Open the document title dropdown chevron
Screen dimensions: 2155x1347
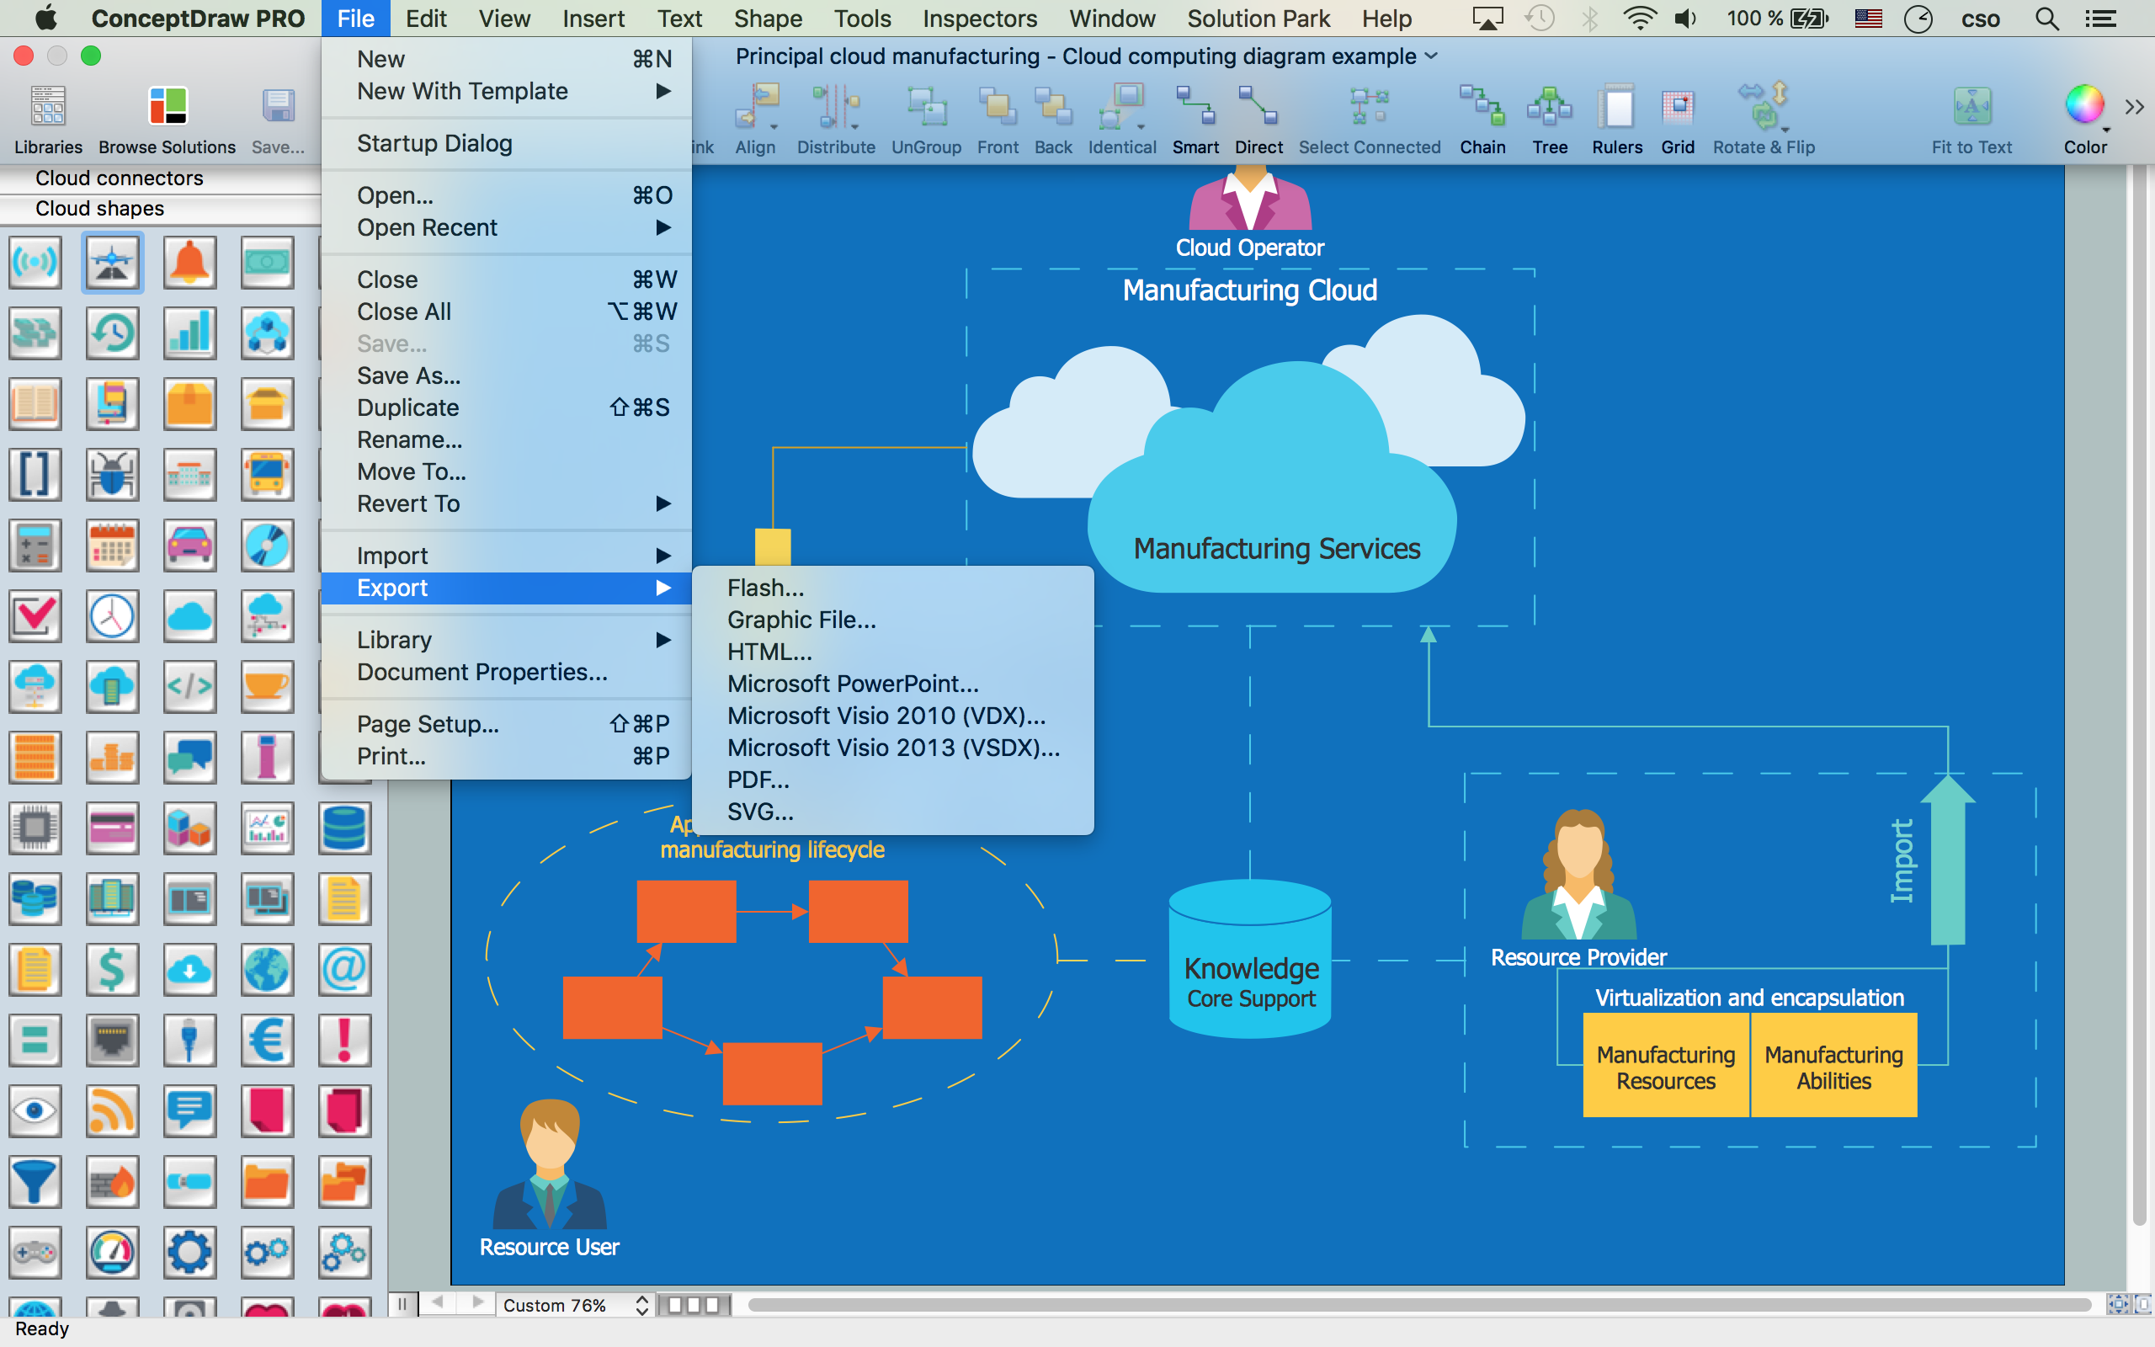[1431, 56]
